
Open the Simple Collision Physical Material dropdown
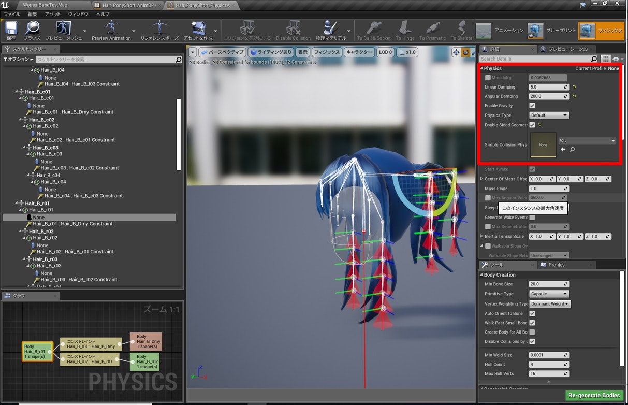(587, 141)
